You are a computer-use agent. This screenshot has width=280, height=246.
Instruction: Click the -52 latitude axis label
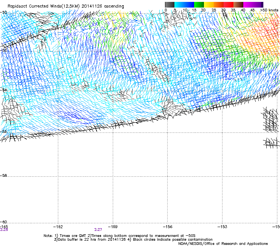click(3, 50)
